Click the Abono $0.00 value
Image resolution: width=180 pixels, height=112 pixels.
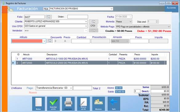(x=119, y=88)
